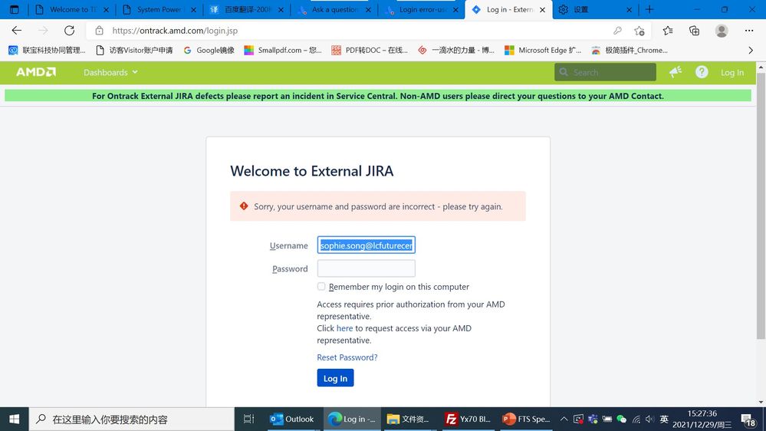766x431 pixels.
Task: Submit with the blue Log In button
Action: (x=335, y=378)
